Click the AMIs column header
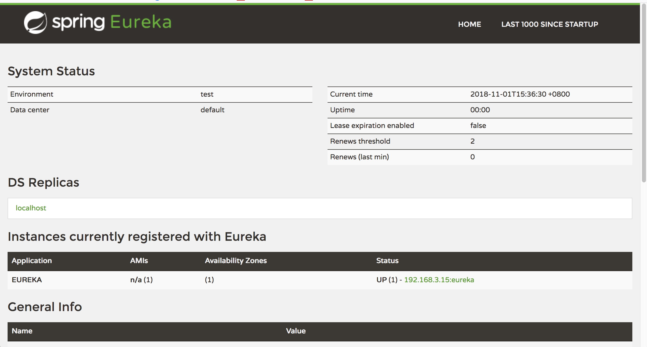 click(x=139, y=261)
